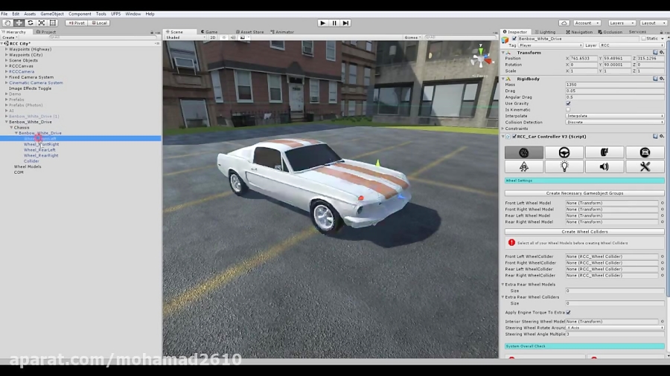
Task: Toggle Pivot handle position button
Action: [x=77, y=23]
